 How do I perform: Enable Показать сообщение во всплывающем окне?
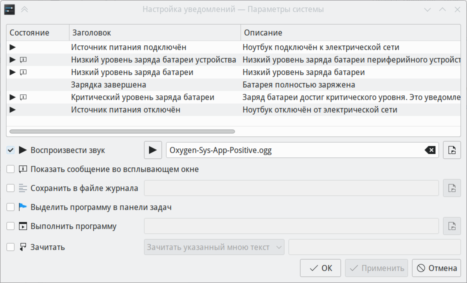10,169
